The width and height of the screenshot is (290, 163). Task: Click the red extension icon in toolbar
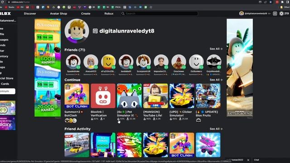click(277, 2)
